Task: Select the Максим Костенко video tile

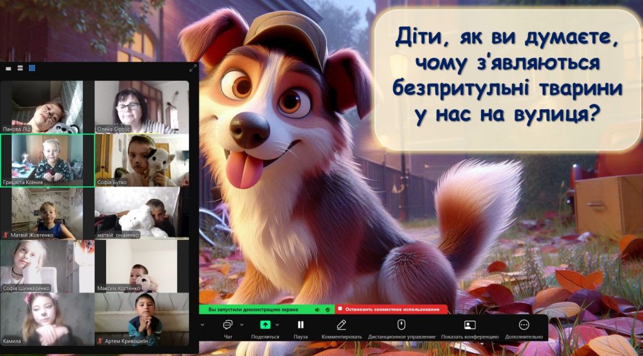Action: pyautogui.click(x=141, y=266)
